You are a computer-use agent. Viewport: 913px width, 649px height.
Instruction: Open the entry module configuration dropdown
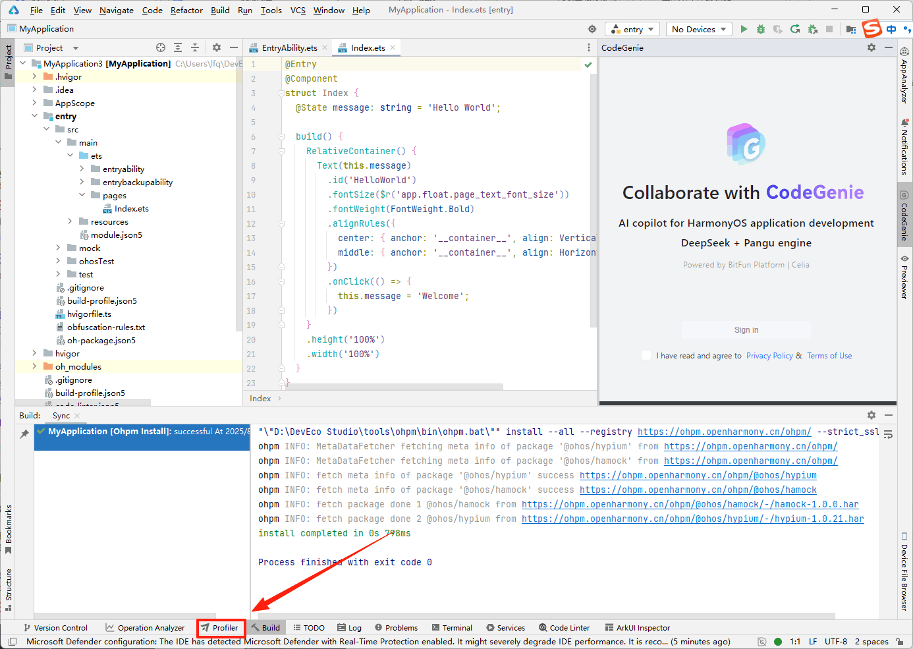(632, 29)
